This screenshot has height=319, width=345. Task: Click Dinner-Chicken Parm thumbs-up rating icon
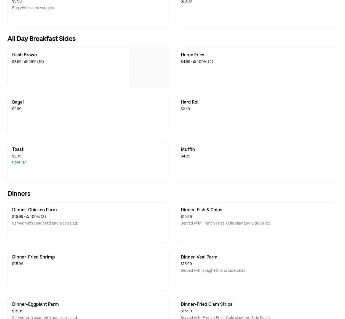[28, 217]
